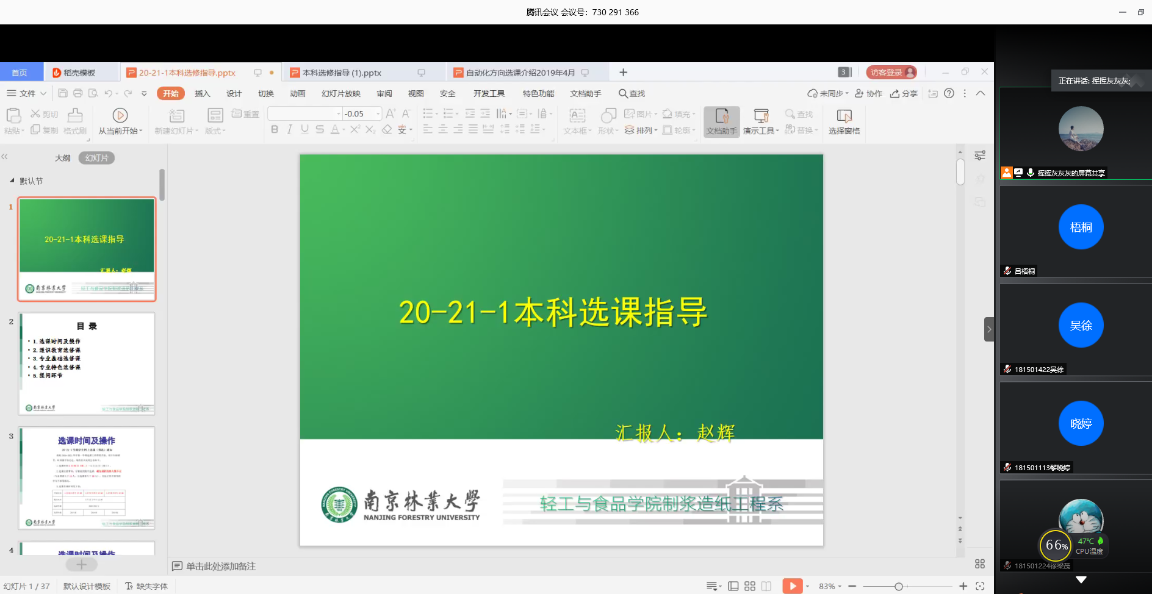Click the print icon in quick toolbar
Screen dimensions: 1152x594
pos(78,93)
